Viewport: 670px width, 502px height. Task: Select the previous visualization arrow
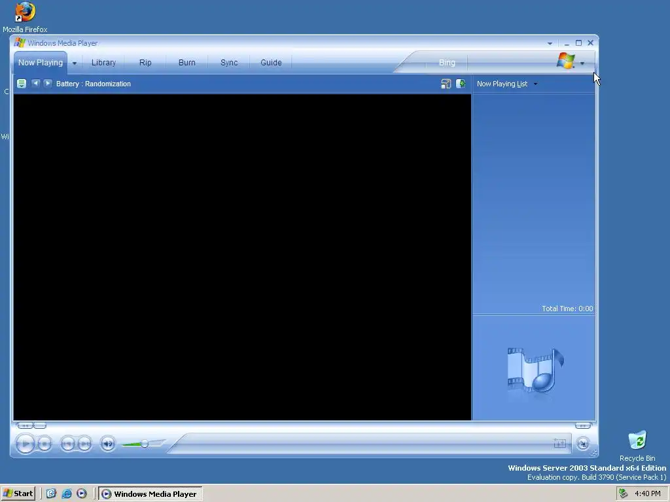(36, 83)
